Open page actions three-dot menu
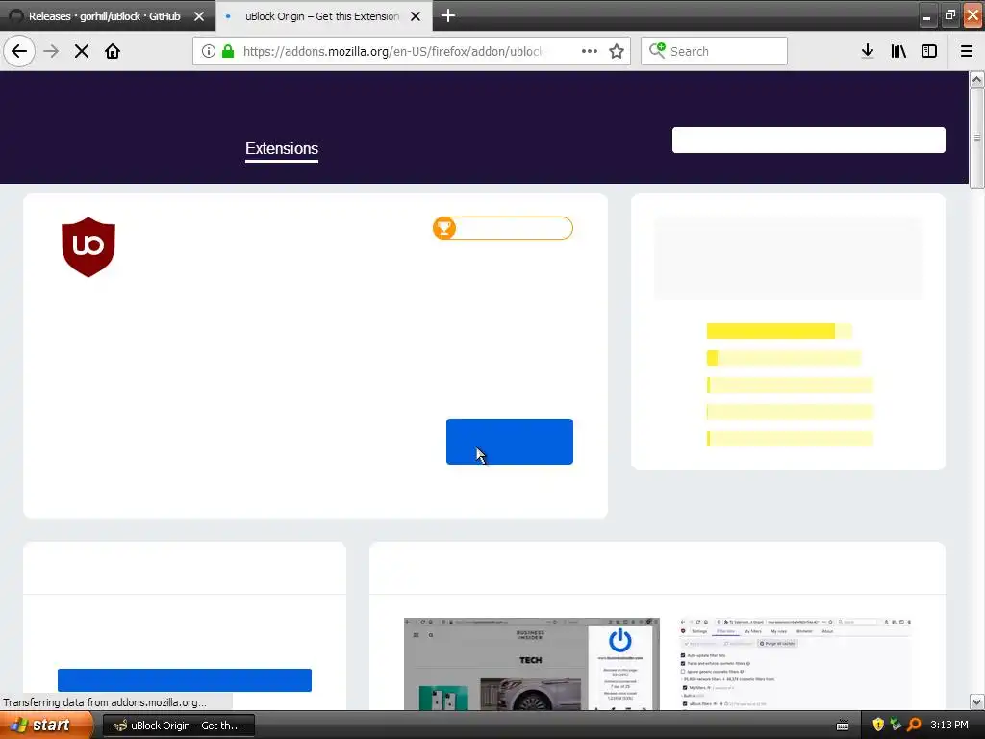Viewport: 985px width, 739px height. tap(590, 51)
